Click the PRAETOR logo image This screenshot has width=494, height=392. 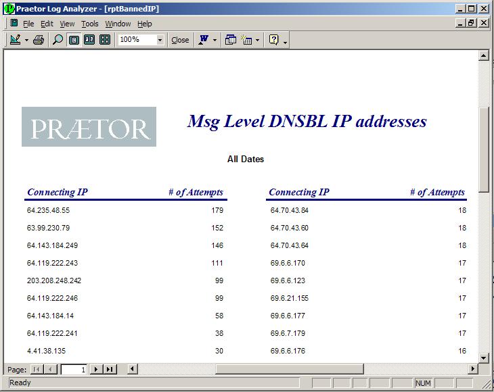[89, 127]
